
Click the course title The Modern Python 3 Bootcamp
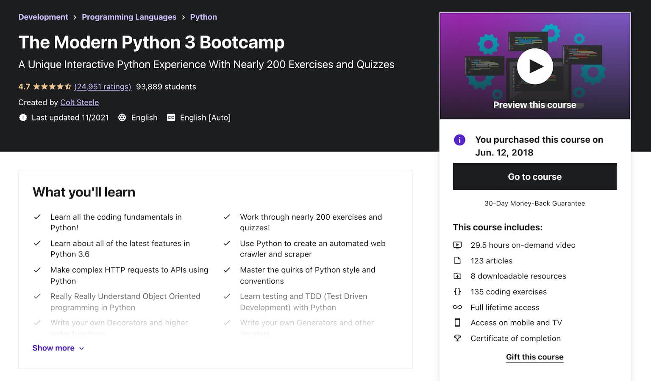[151, 42]
